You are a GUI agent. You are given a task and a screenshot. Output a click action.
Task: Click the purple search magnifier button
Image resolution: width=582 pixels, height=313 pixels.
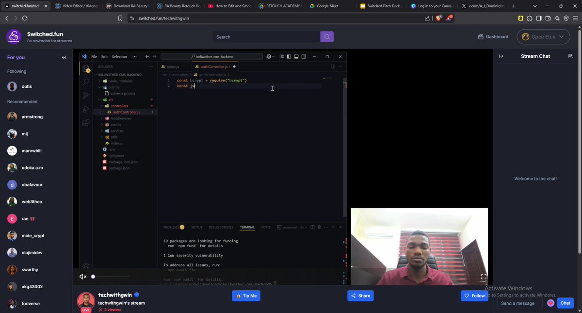[x=327, y=37]
